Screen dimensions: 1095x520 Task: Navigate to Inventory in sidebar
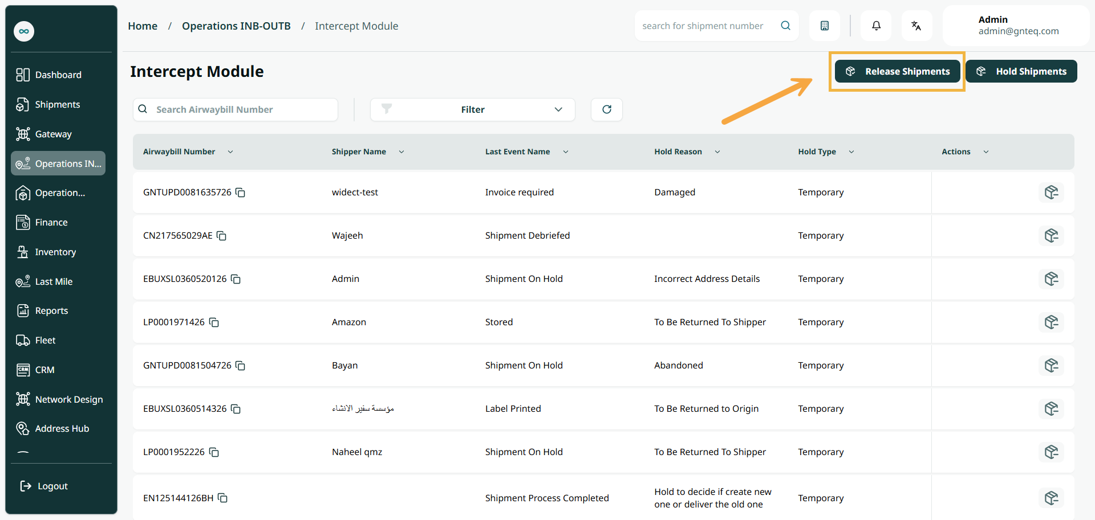click(58, 252)
